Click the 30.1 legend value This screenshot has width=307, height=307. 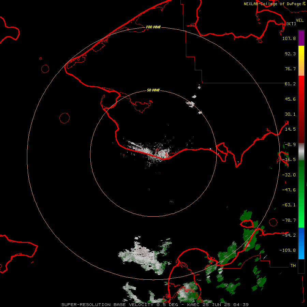(290, 114)
